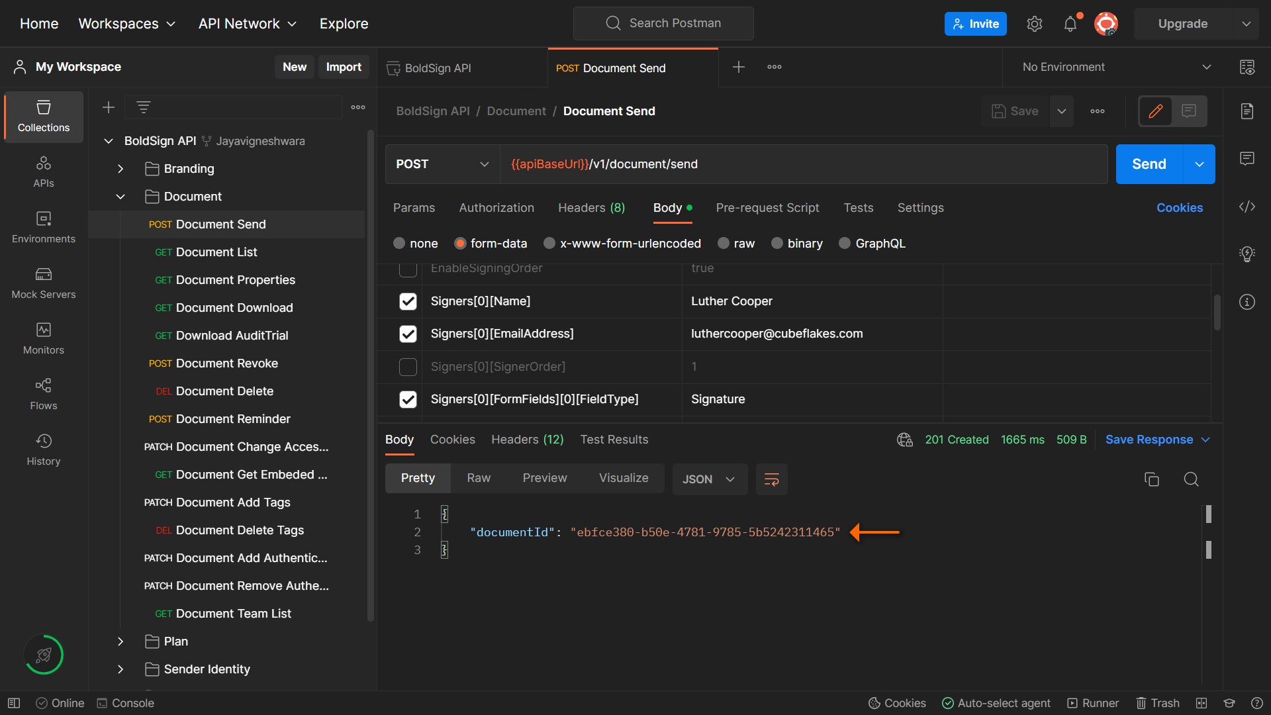Open the JSON format dropdown

710,479
